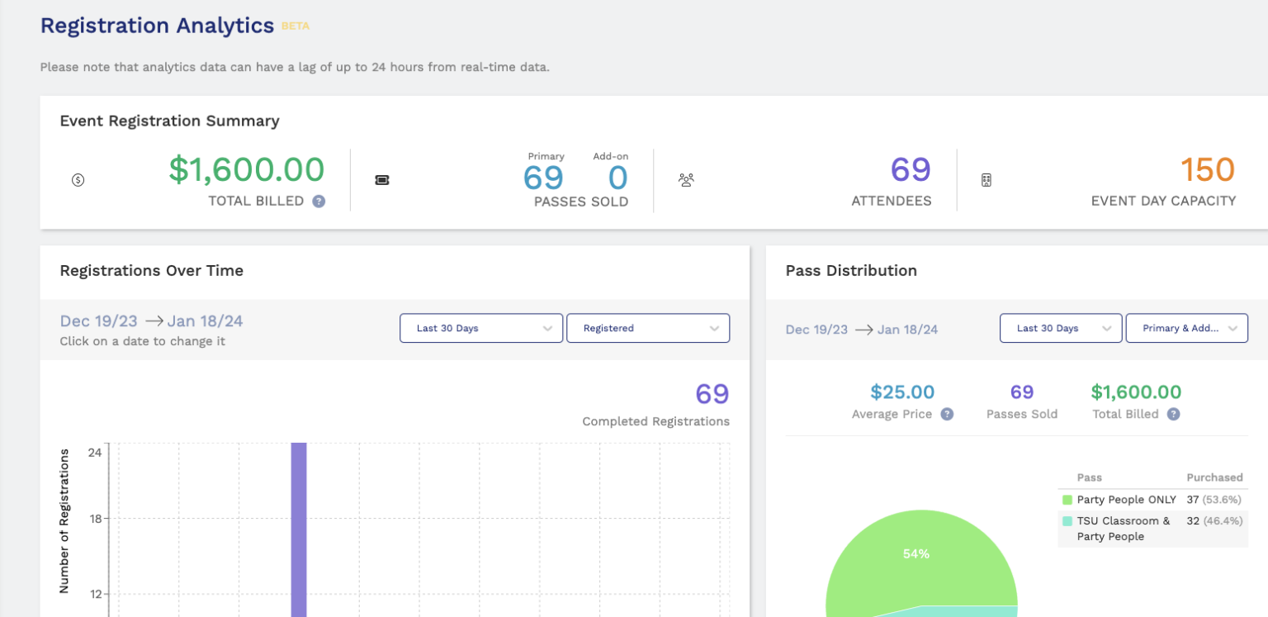Expand the Primary & Add-on pass filter dropdown
The image size is (1268, 617).
(x=1186, y=328)
